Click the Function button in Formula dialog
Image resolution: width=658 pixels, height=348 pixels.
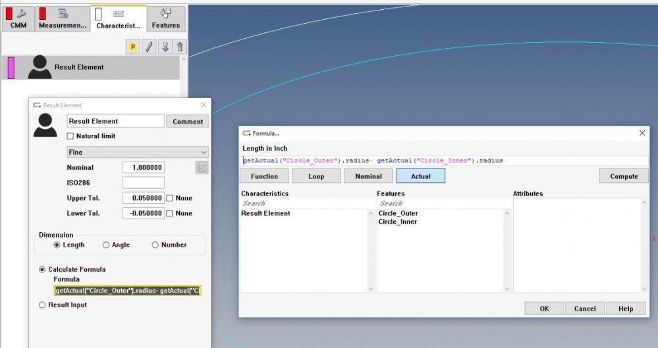(x=264, y=176)
